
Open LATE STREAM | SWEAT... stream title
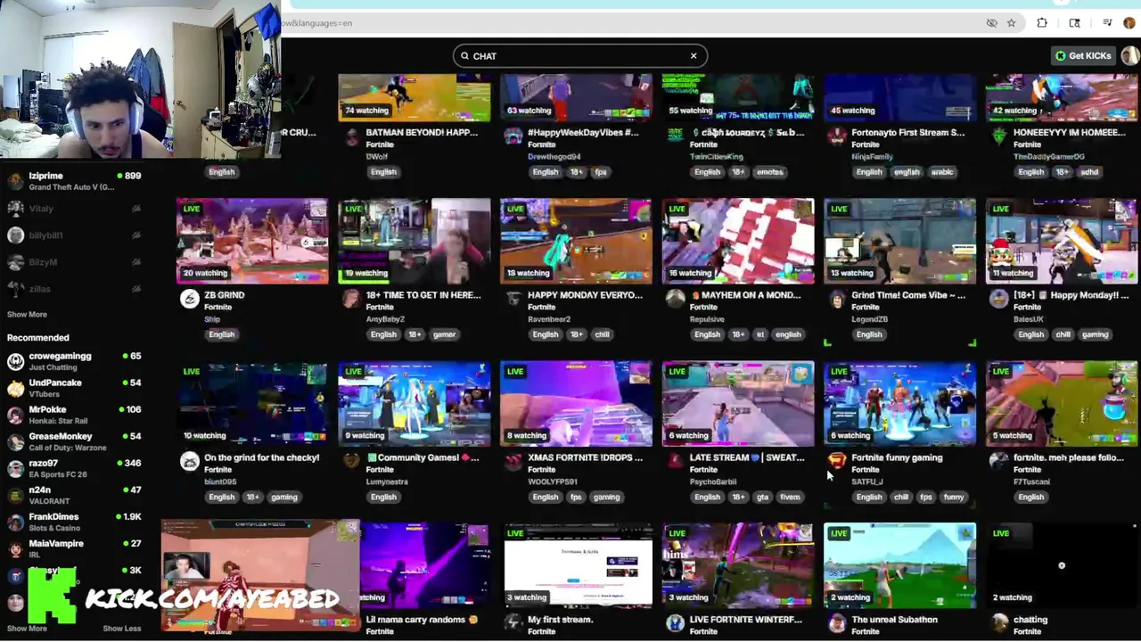point(747,457)
